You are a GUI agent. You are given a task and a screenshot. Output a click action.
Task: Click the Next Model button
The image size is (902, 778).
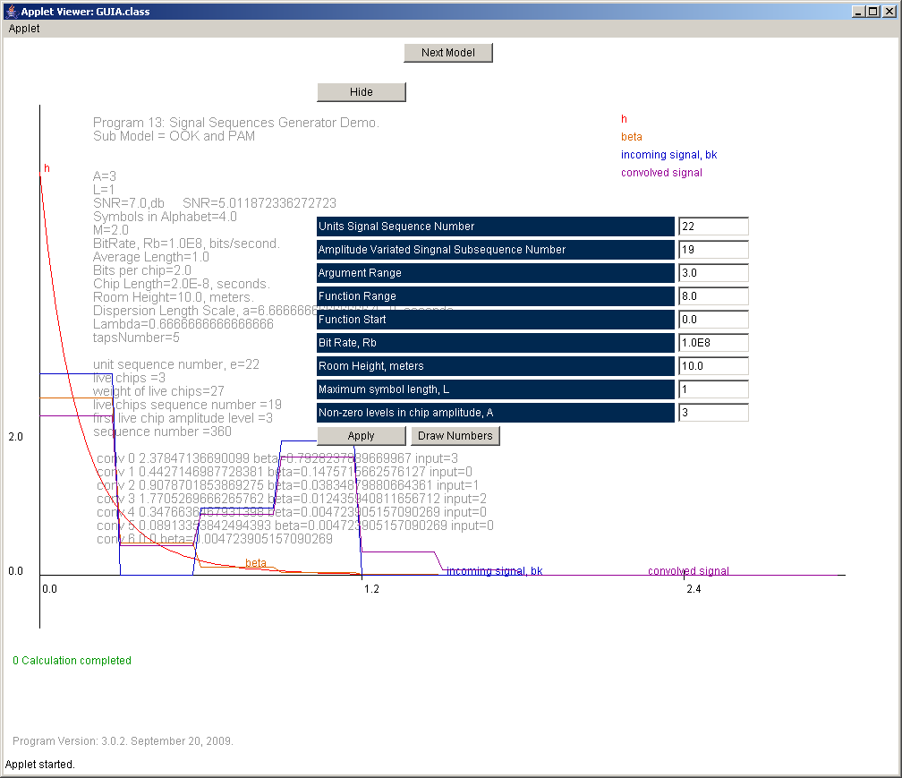[x=447, y=53]
